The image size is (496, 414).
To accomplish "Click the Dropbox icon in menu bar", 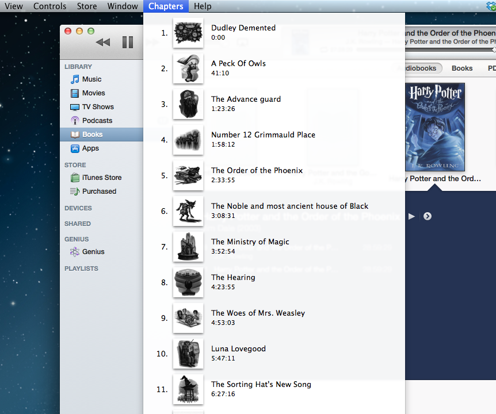I will coord(491,6).
